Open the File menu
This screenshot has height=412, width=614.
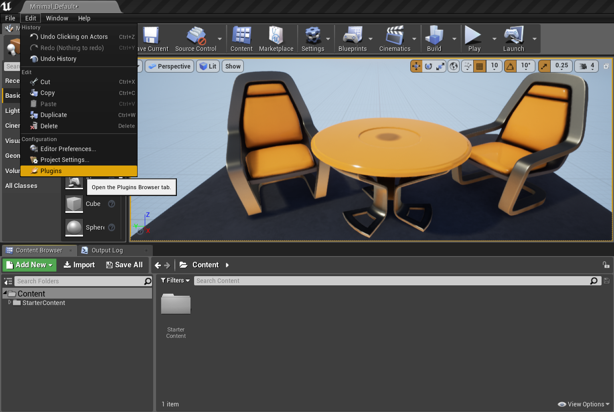pos(10,18)
